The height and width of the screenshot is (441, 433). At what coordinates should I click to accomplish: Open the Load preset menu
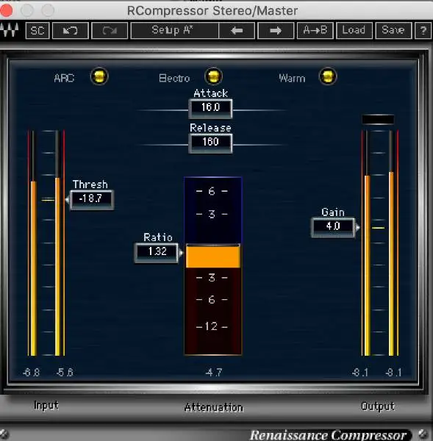pos(354,30)
